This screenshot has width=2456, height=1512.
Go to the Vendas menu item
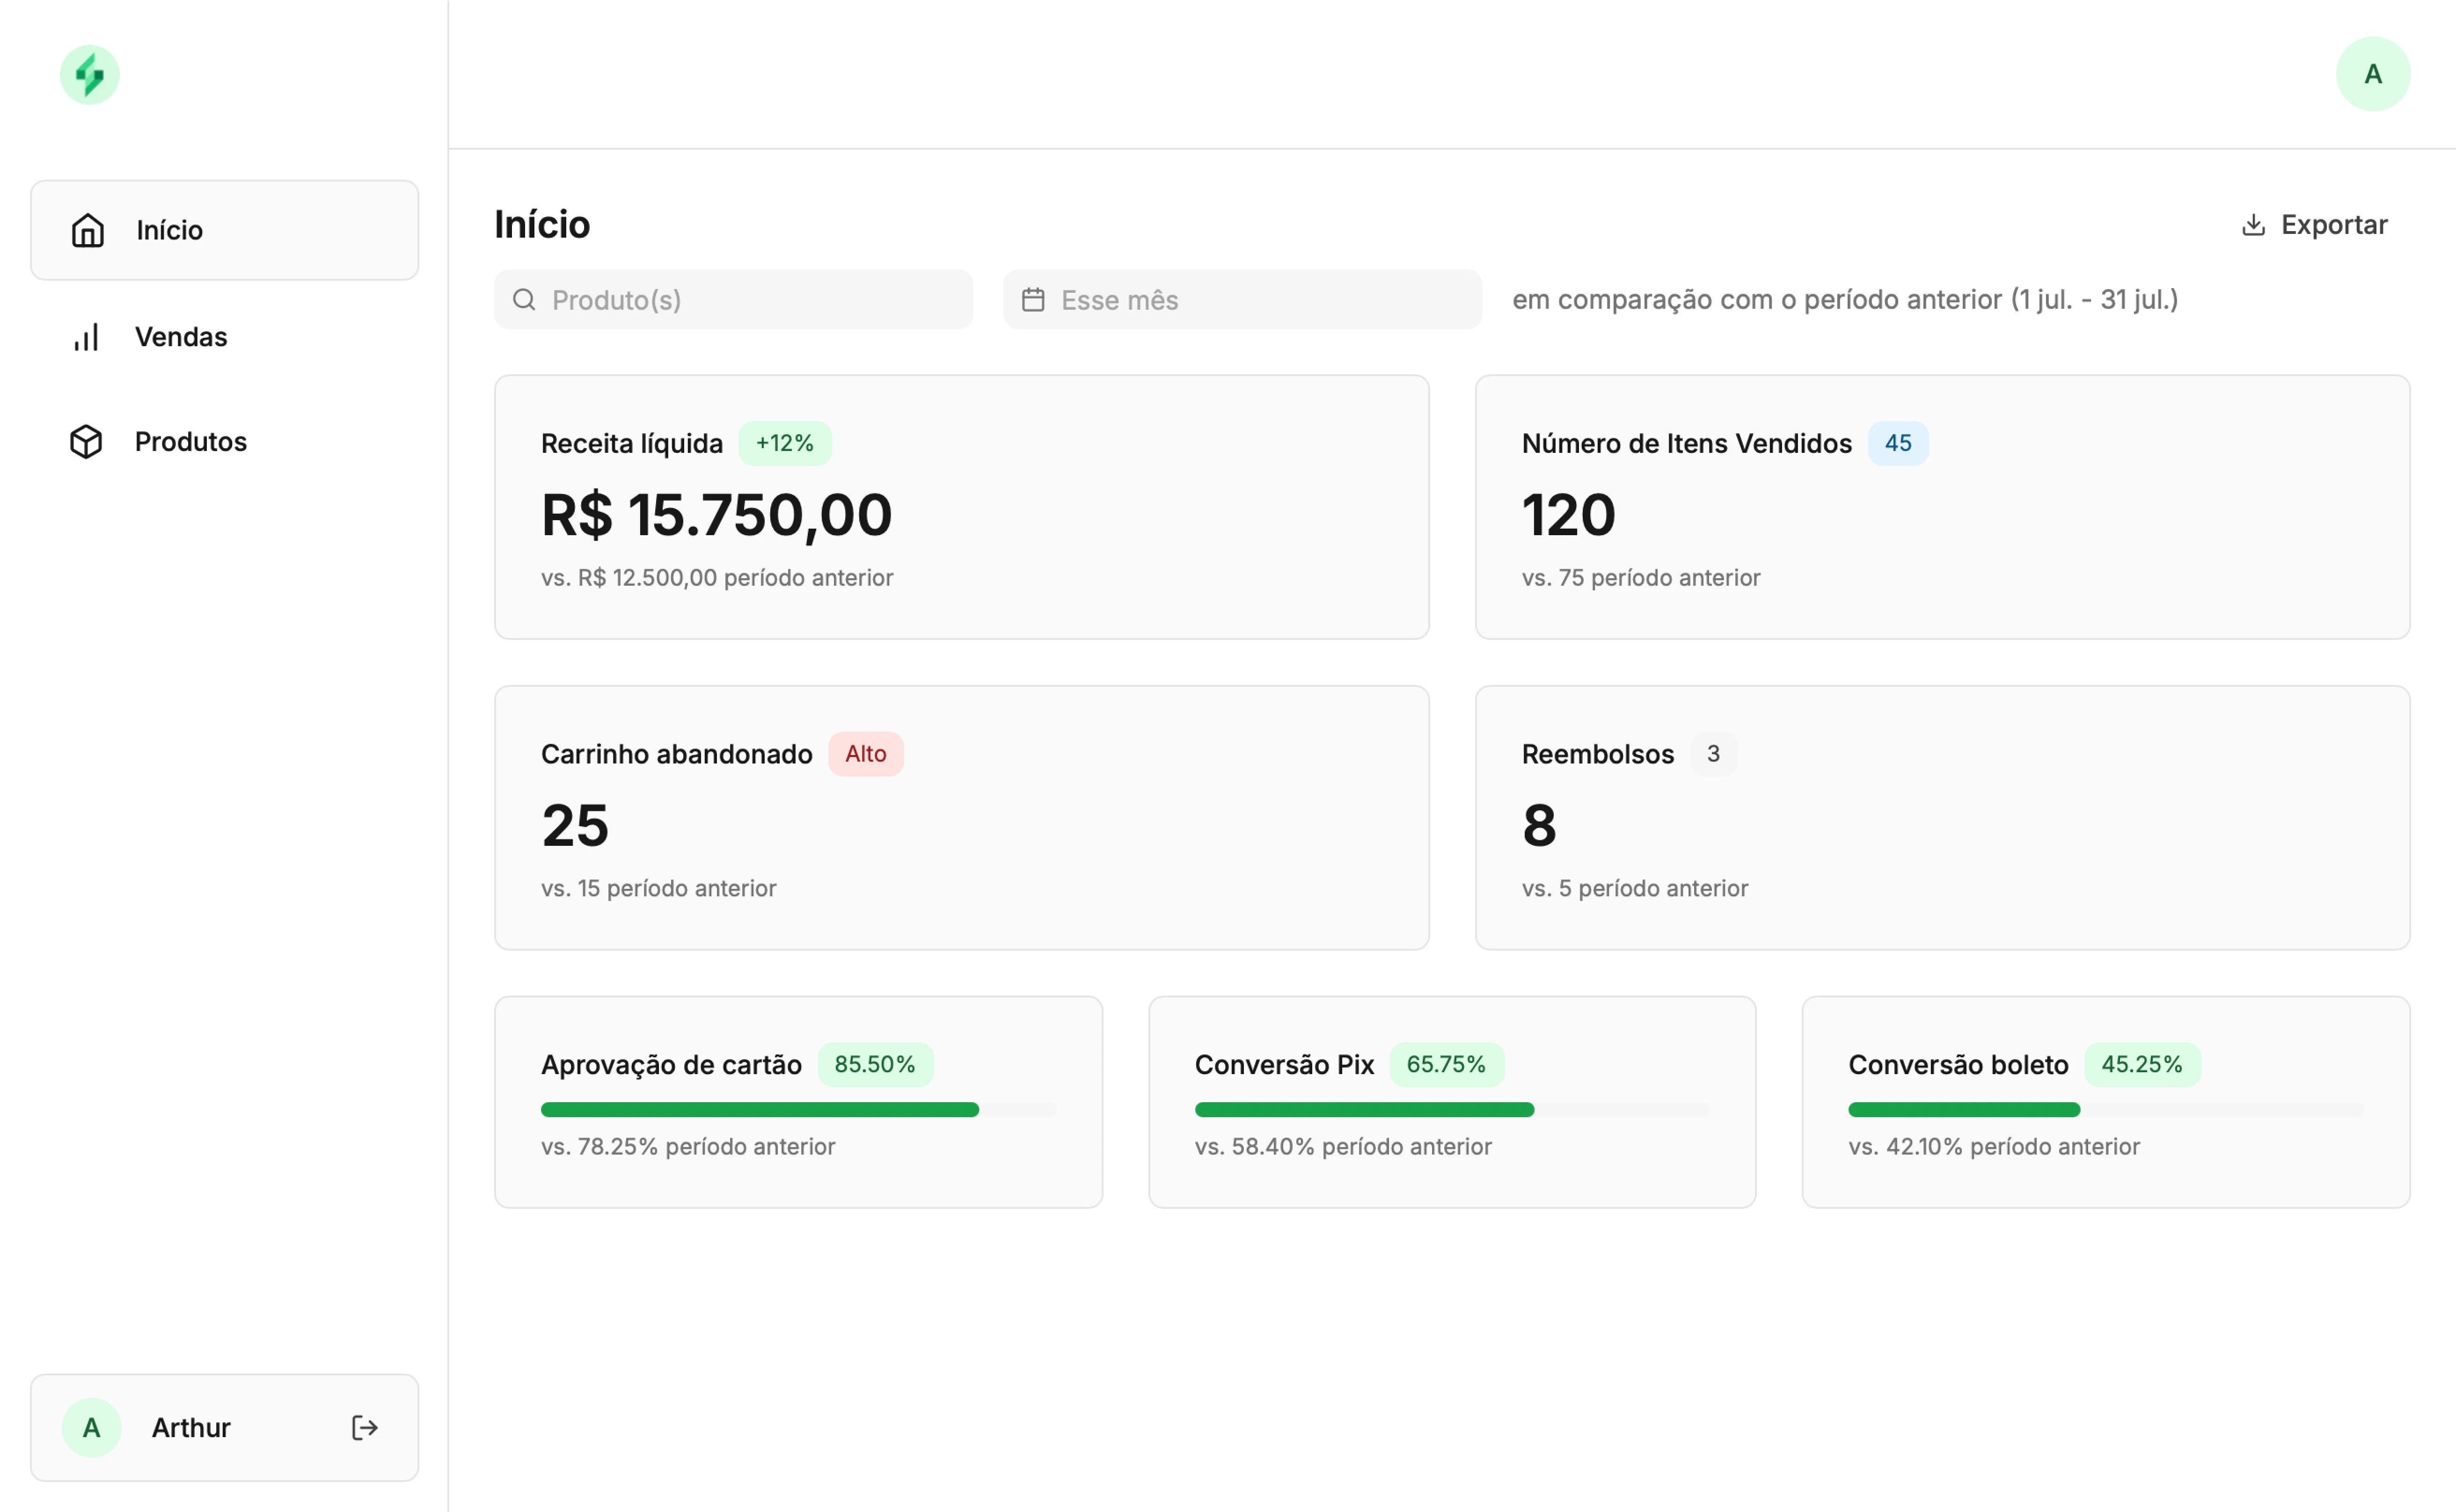pyautogui.click(x=181, y=337)
